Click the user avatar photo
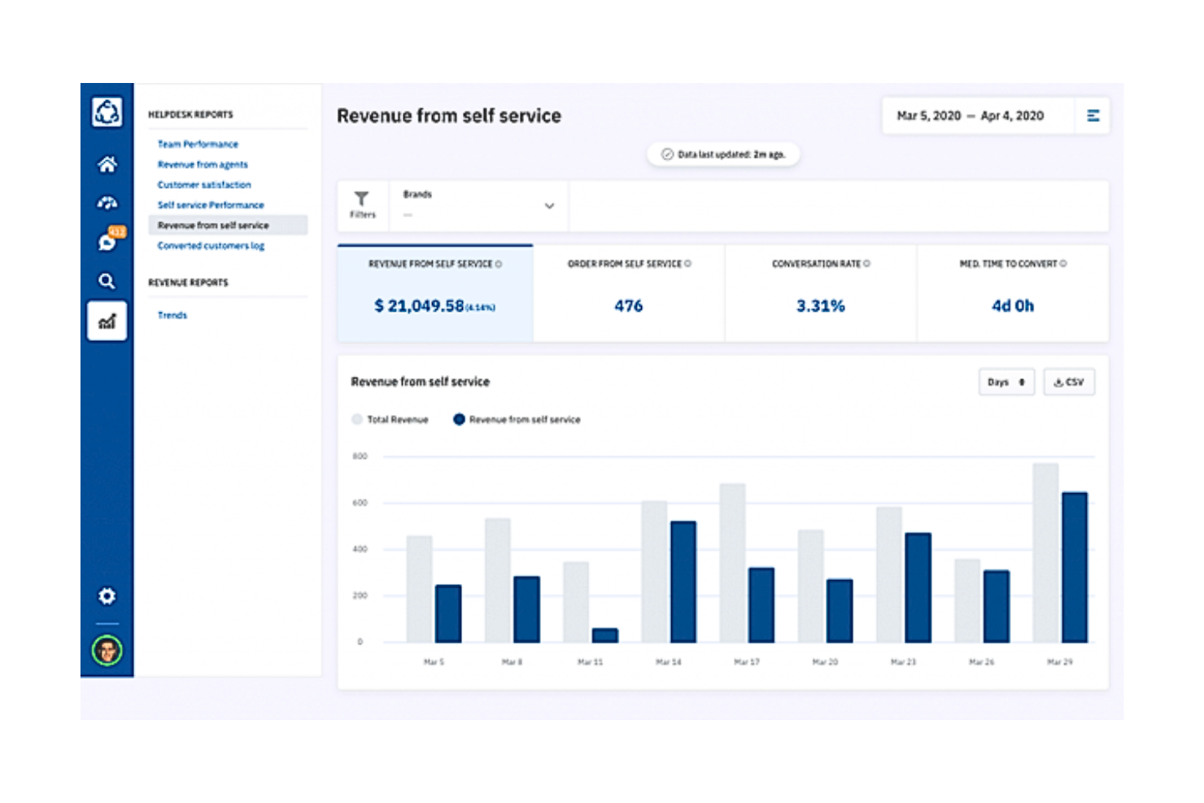 (x=107, y=651)
